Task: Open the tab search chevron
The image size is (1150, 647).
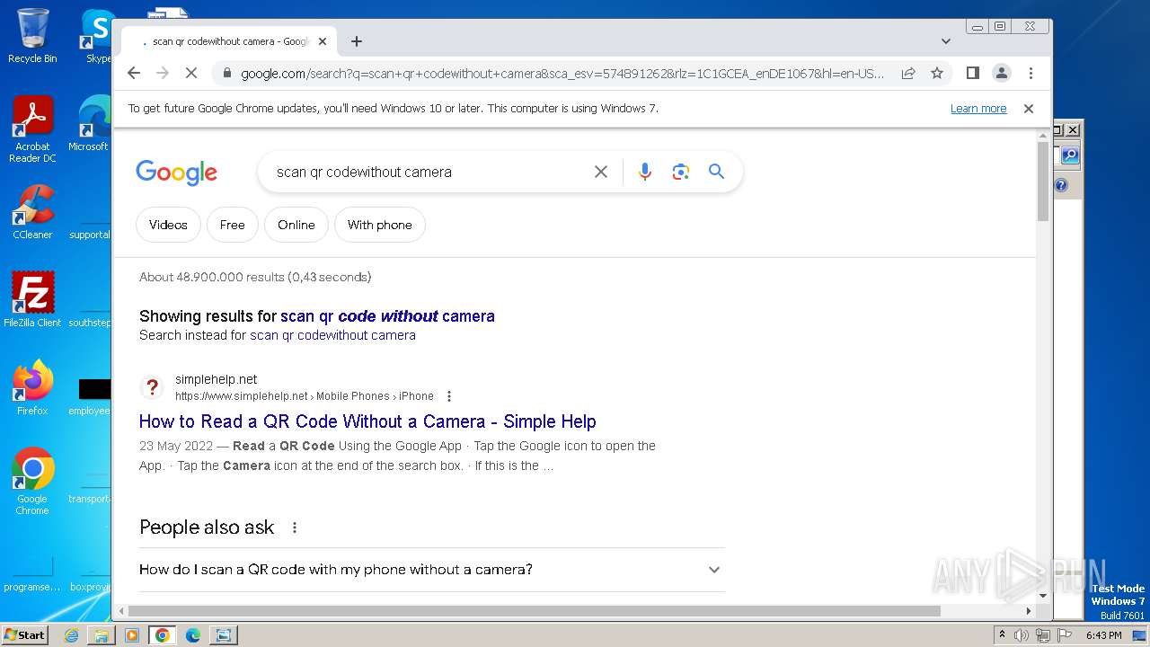Action: pos(946,41)
